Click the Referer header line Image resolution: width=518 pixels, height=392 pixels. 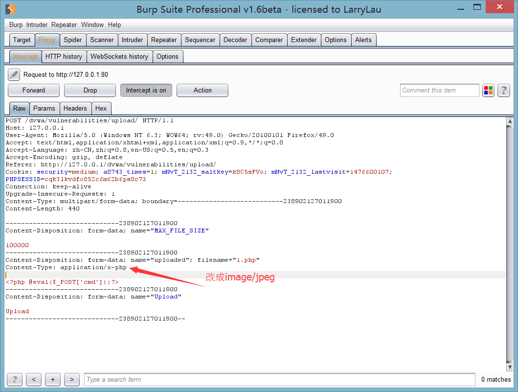(x=111, y=164)
